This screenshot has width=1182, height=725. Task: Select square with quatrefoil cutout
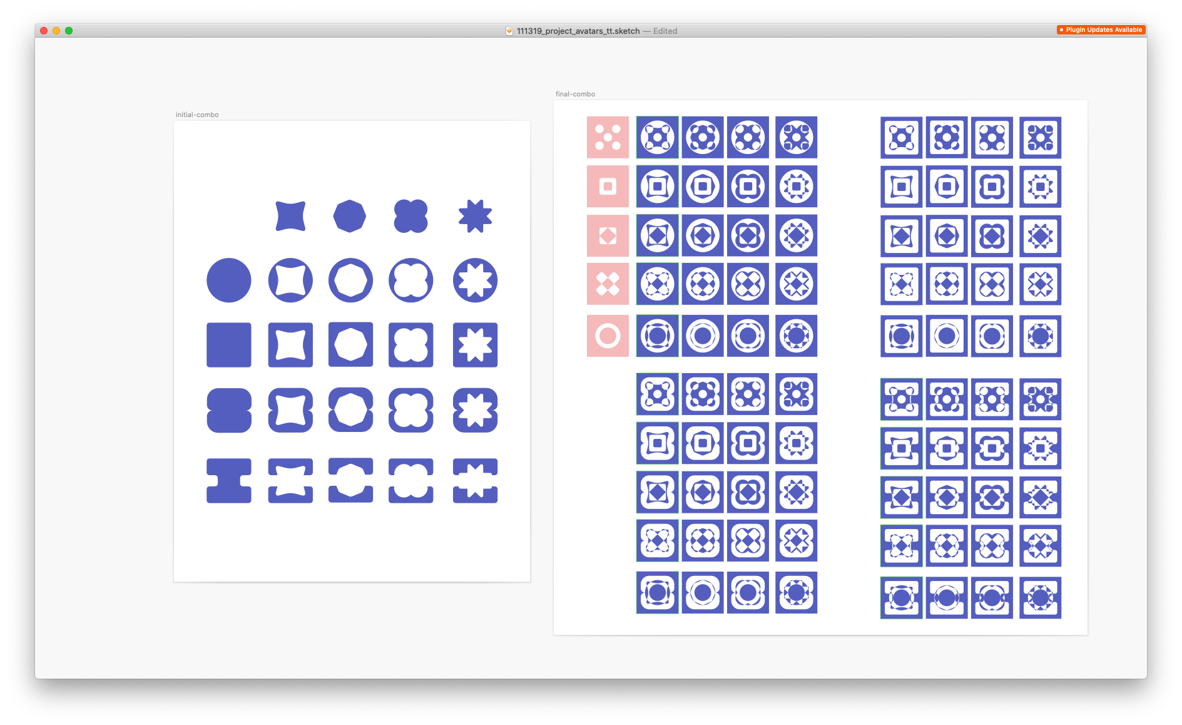[x=410, y=345]
